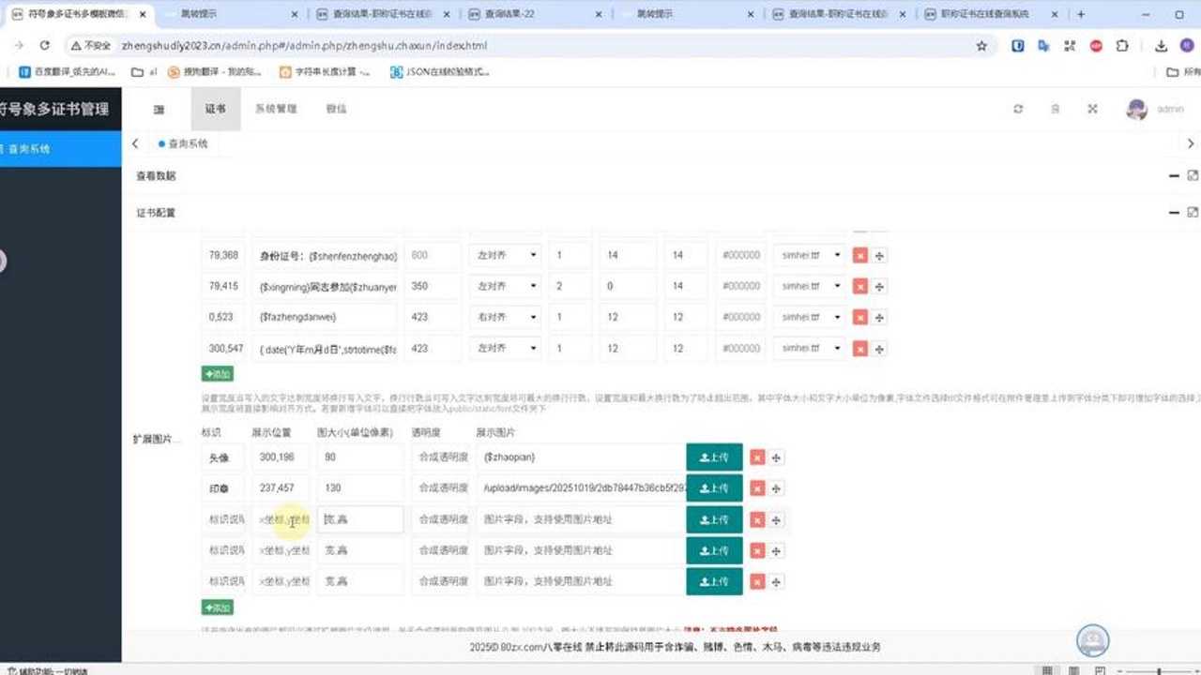Image resolution: width=1201 pixels, height=675 pixels.
Task: Upload an image for the 印章 row
Action: click(x=714, y=487)
